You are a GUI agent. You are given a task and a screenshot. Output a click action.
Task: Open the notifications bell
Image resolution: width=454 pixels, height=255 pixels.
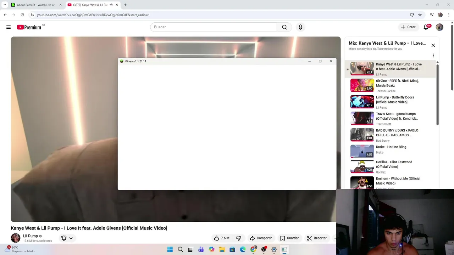(x=426, y=27)
